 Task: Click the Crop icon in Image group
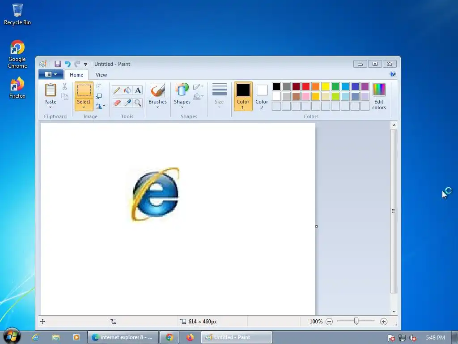(99, 86)
